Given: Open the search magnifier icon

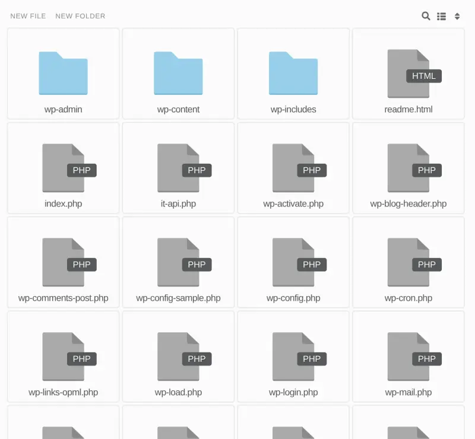Looking at the screenshot, I should pyautogui.click(x=426, y=16).
